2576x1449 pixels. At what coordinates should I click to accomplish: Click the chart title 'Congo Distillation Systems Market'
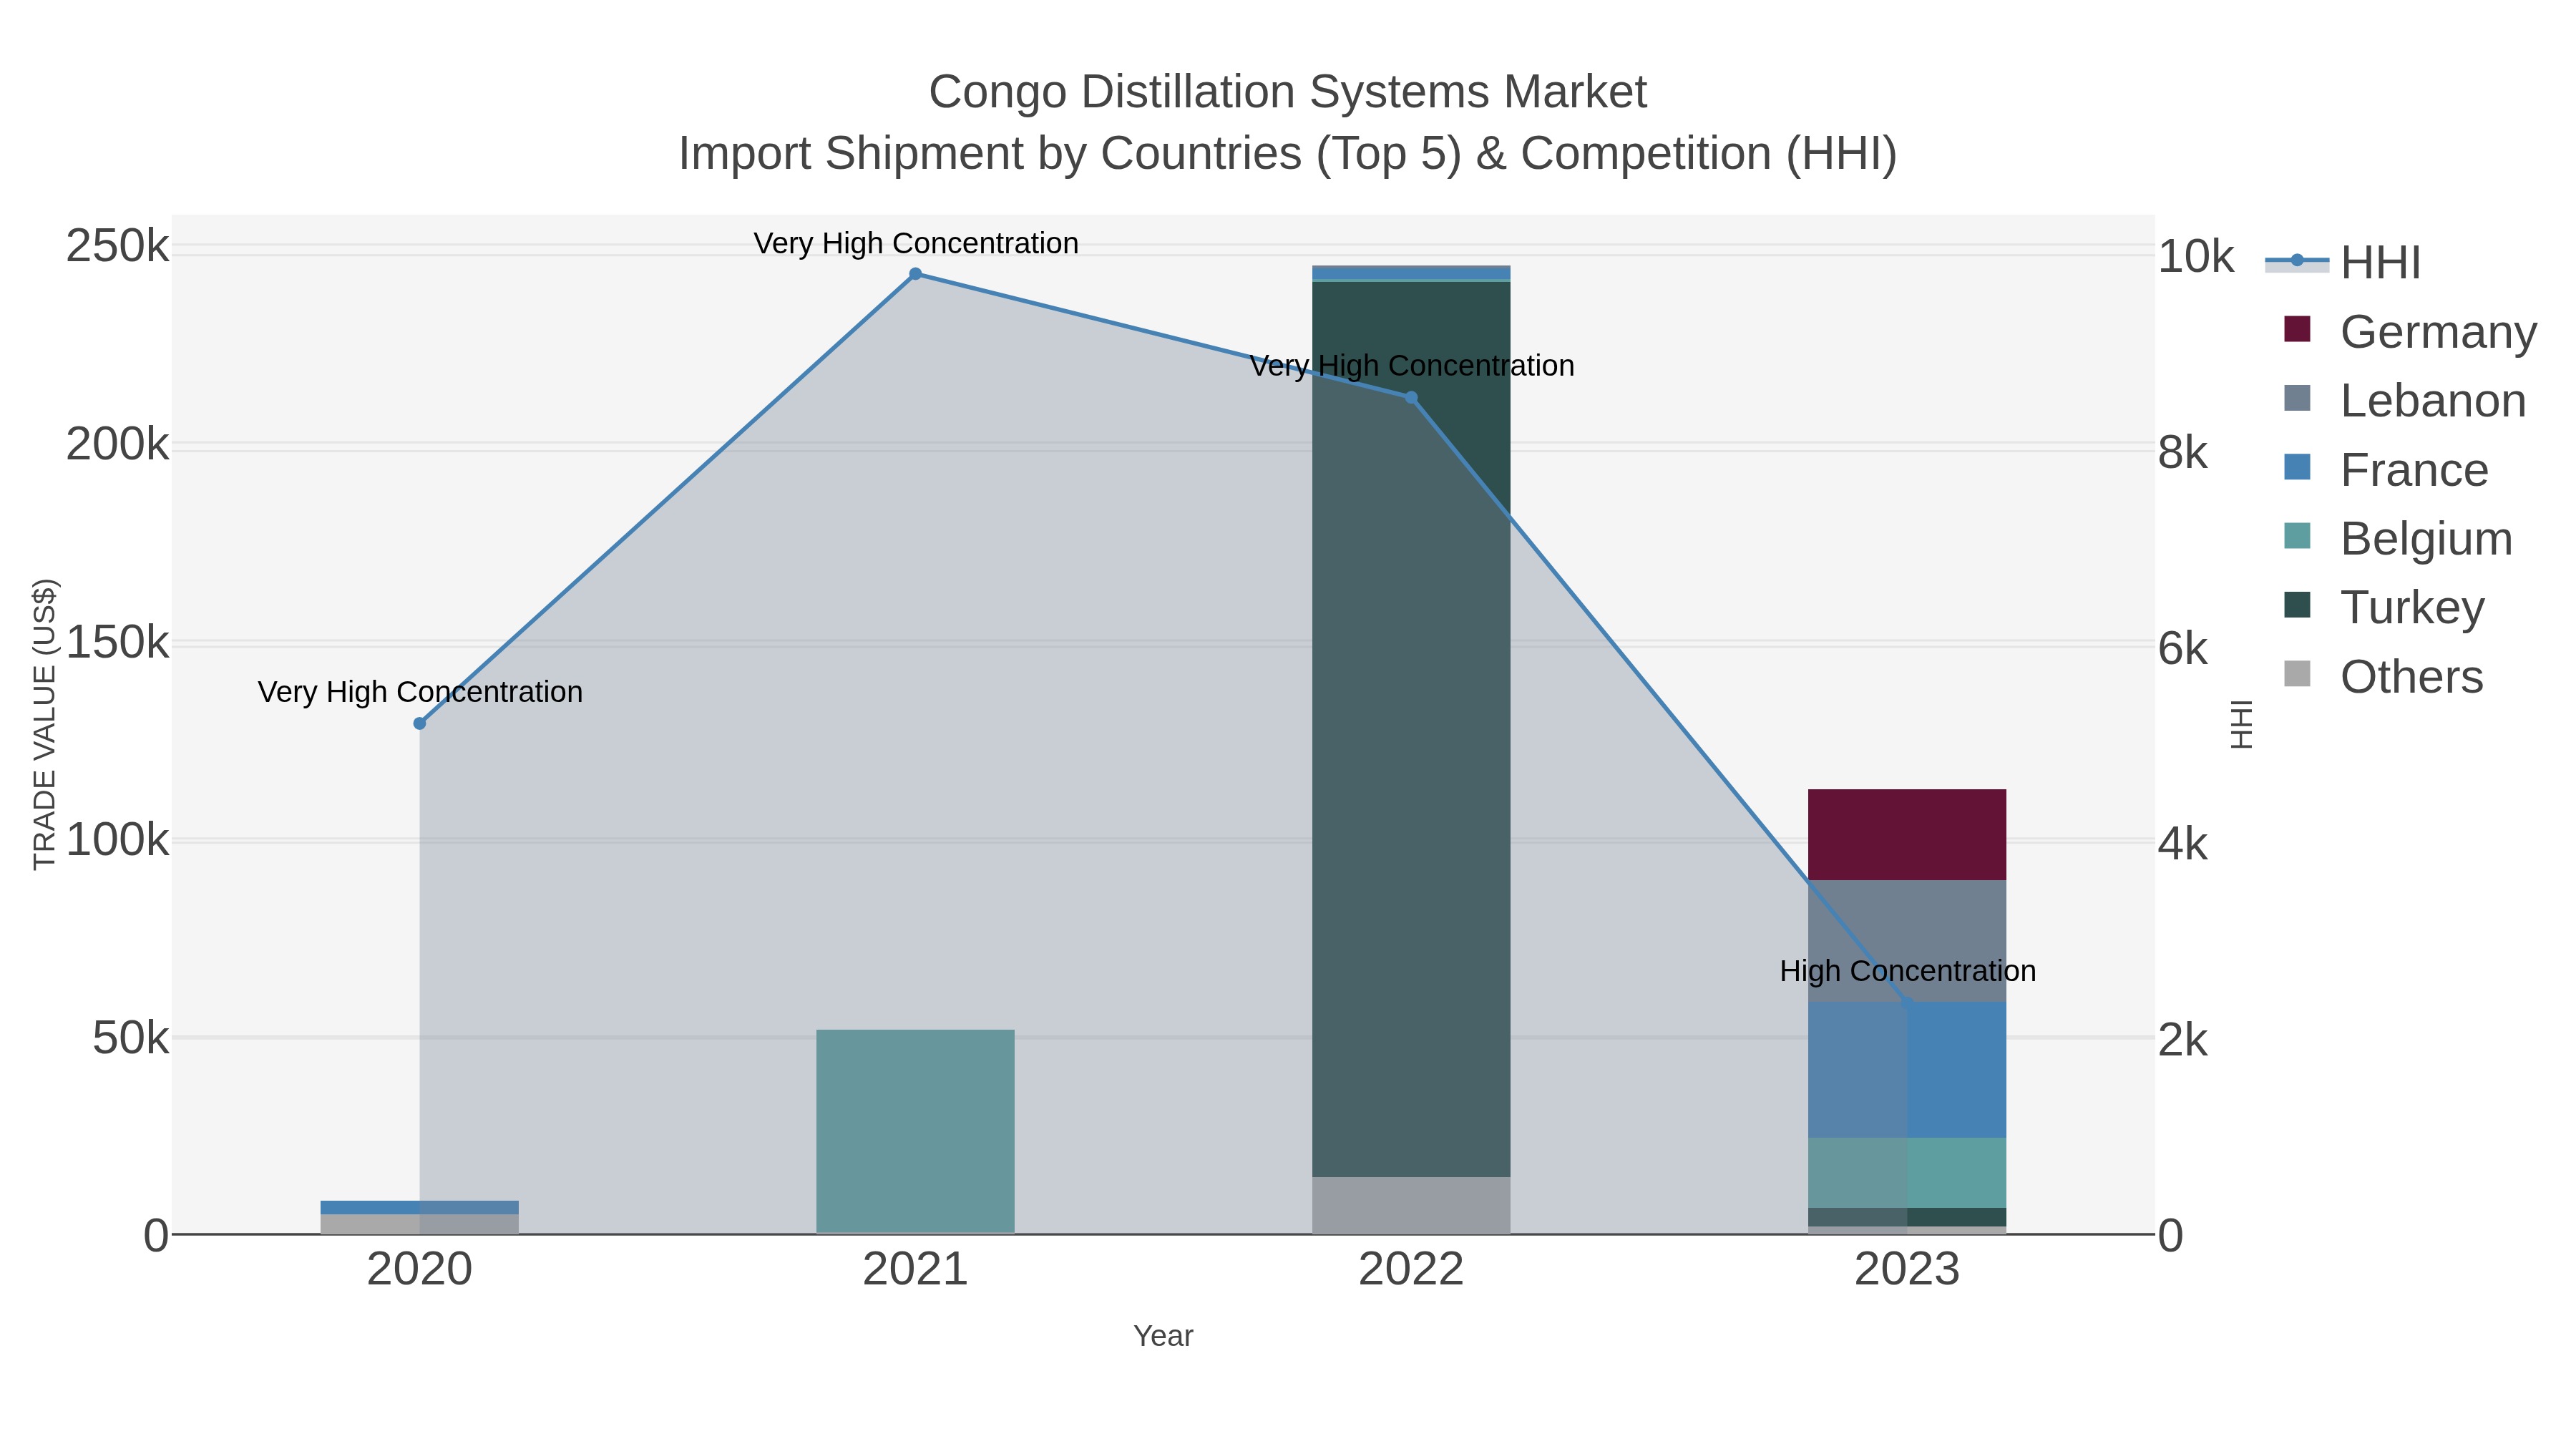(x=1287, y=92)
